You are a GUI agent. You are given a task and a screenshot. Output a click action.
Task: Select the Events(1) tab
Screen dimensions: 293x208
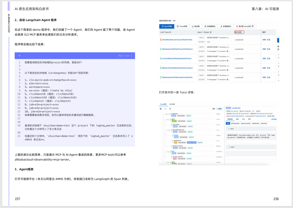pyautogui.click(x=264, y=124)
